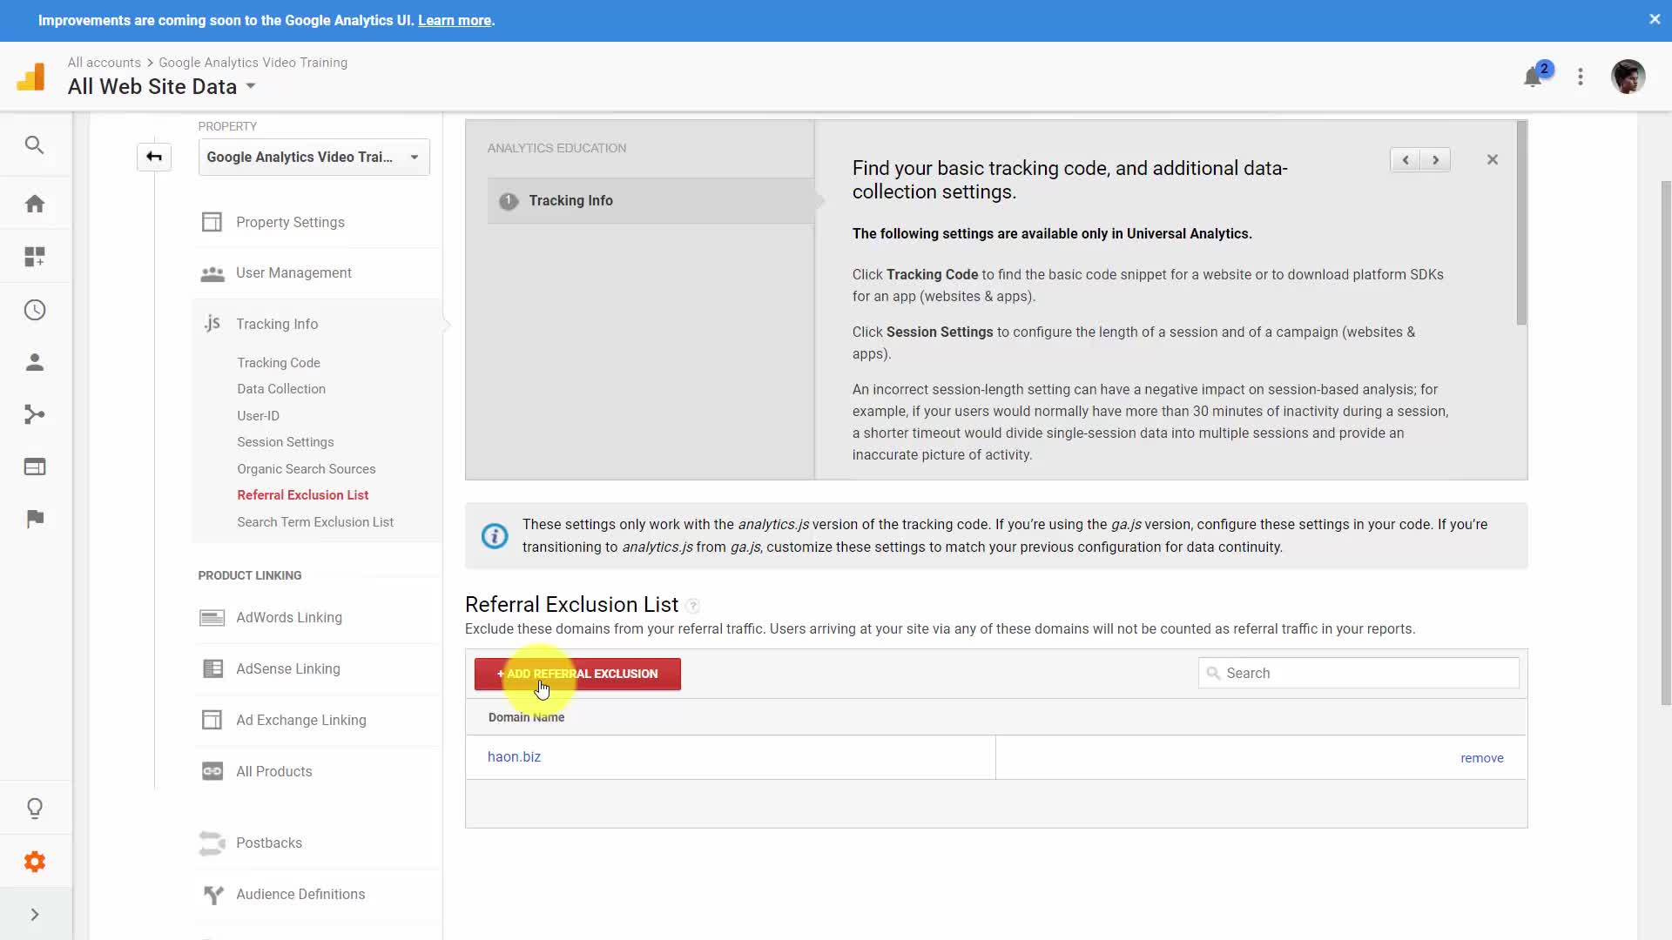Click Learn more in banner

click(455, 20)
